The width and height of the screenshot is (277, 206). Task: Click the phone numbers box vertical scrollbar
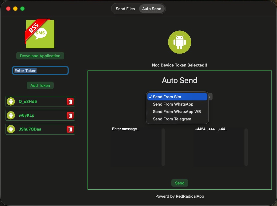[246, 147]
